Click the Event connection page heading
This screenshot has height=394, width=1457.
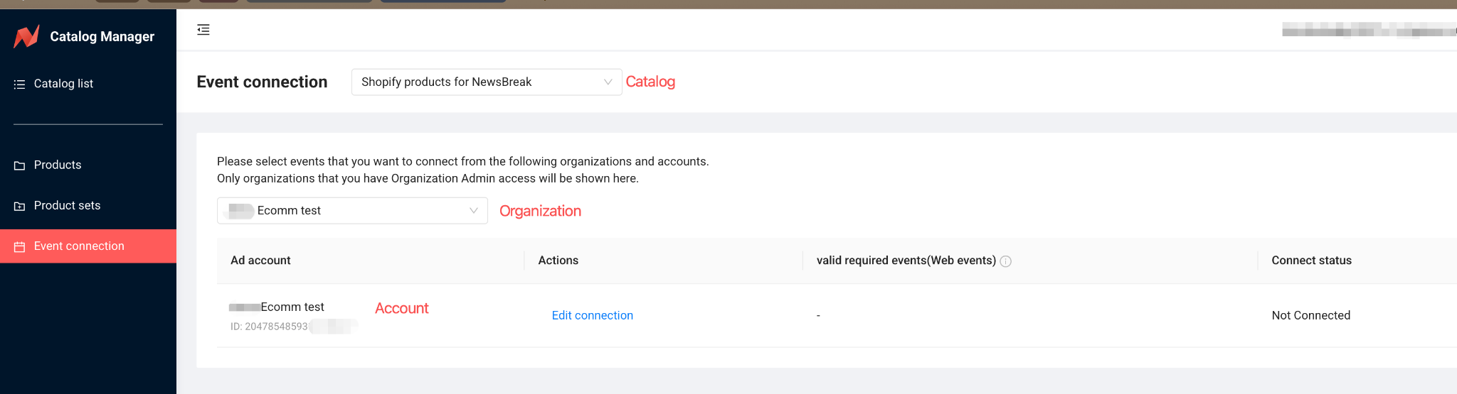pyautogui.click(x=262, y=82)
